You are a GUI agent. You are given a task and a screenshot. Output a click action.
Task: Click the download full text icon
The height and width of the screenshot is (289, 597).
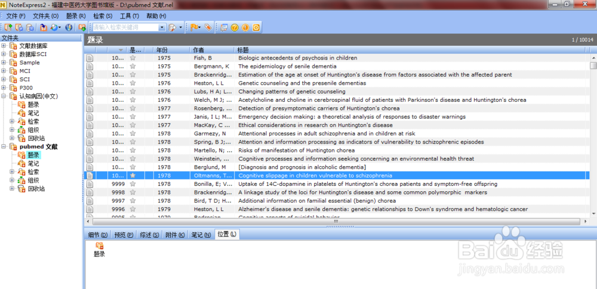(82, 27)
